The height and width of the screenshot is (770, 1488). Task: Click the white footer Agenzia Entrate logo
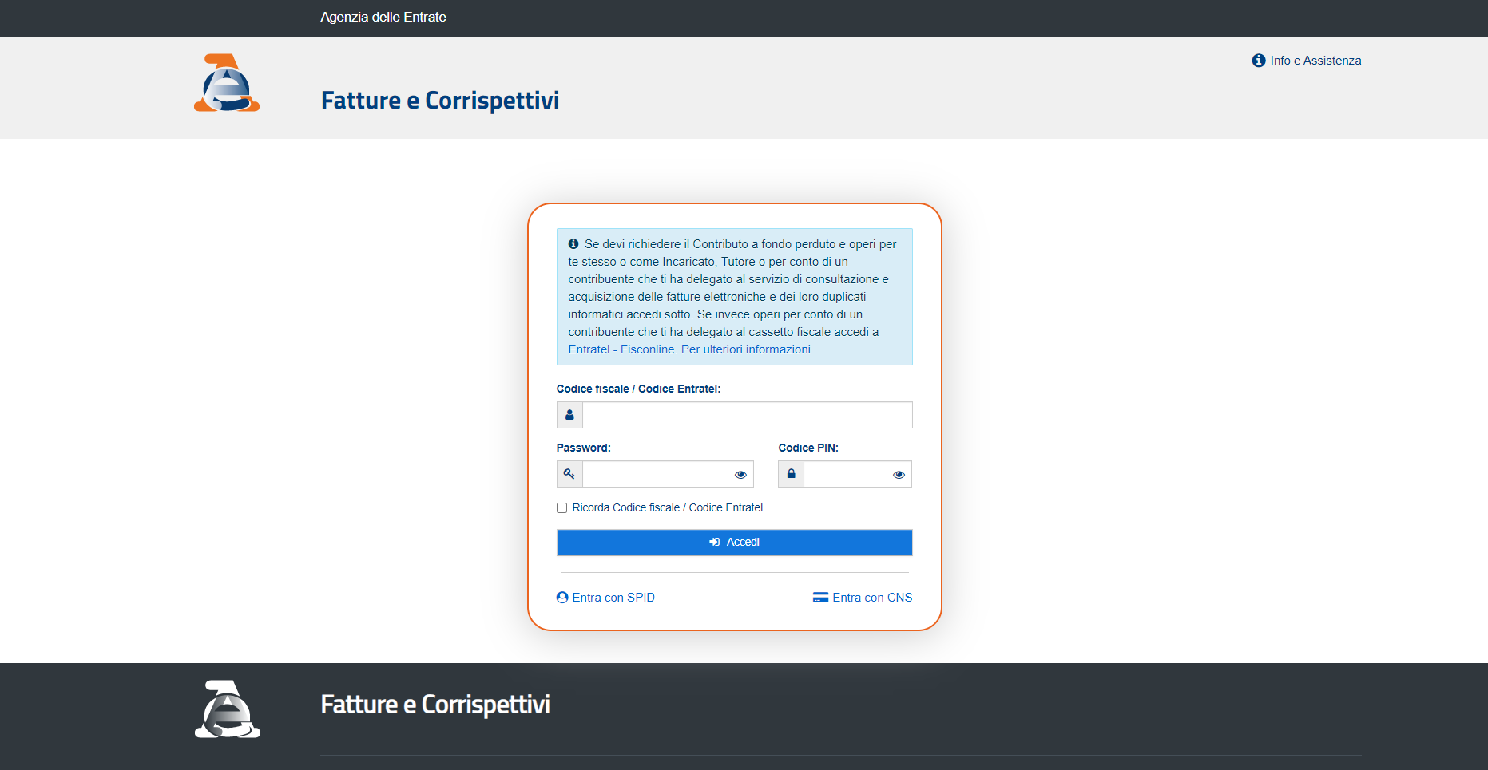228,709
